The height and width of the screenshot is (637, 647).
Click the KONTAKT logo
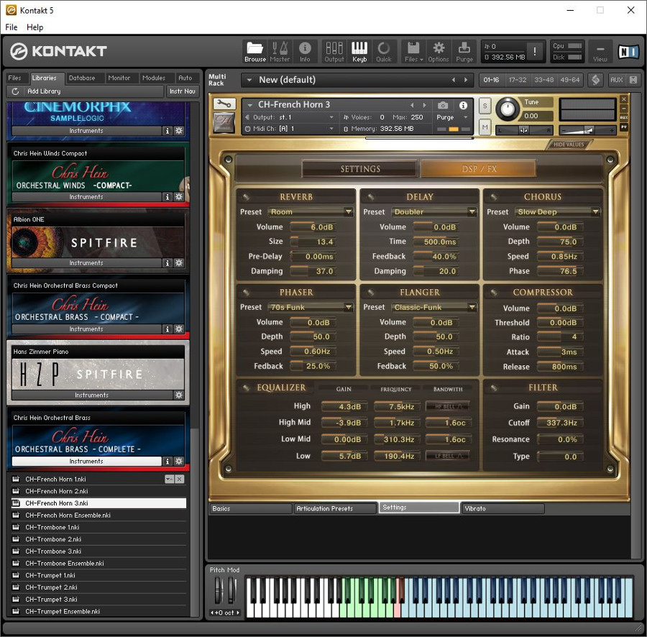click(58, 51)
